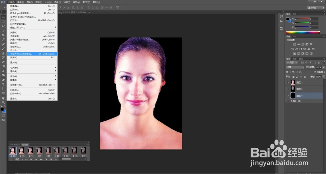Choose 存储为 Web 所用格式 menu item
326x174 pixels.
(32, 54)
